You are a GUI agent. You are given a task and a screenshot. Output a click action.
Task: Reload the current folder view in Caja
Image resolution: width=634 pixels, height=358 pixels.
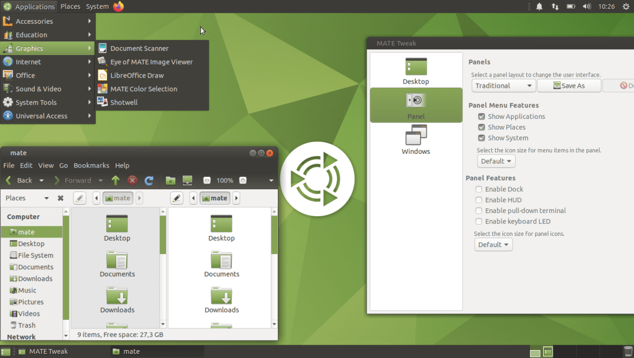click(x=150, y=180)
